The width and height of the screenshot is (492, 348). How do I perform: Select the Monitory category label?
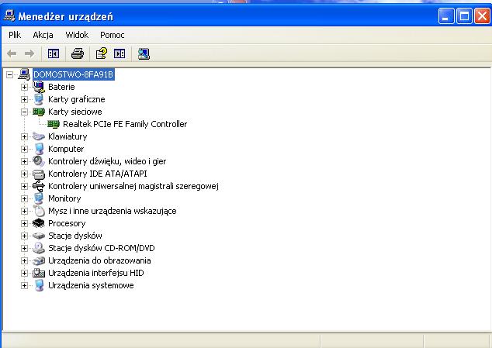pyautogui.click(x=64, y=198)
